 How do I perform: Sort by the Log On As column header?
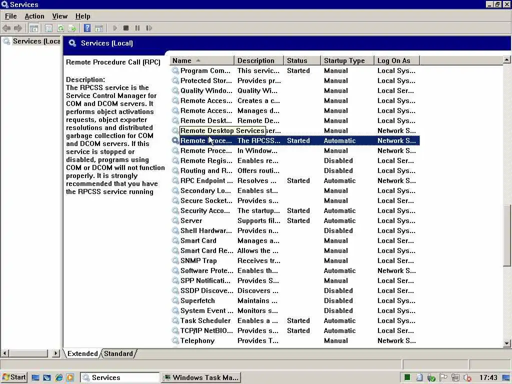pyautogui.click(x=396, y=60)
